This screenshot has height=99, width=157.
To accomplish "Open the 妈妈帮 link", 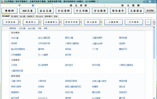I will click(14, 43).
